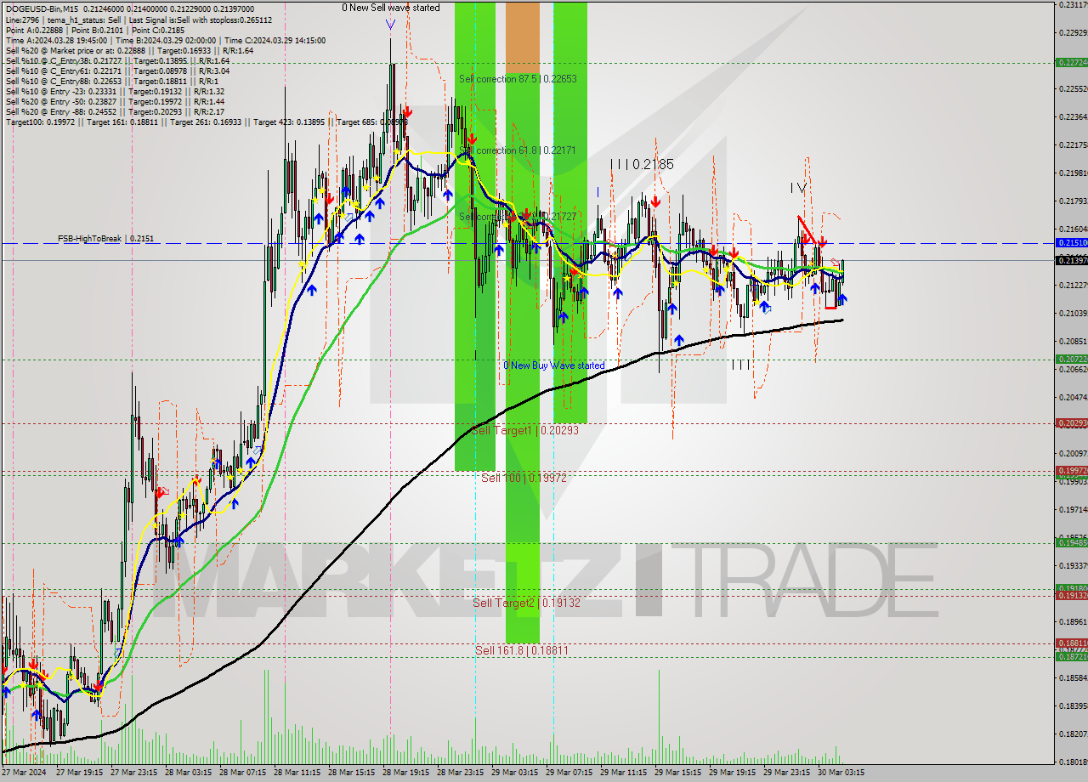1088x782 pixels.
Task: Click 'Sell correction 61.8 | 0.22171' label
Action: coord(518,150)
